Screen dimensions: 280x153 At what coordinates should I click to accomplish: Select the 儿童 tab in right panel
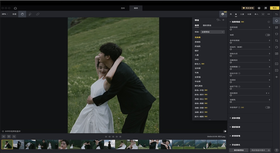(242, 14)
